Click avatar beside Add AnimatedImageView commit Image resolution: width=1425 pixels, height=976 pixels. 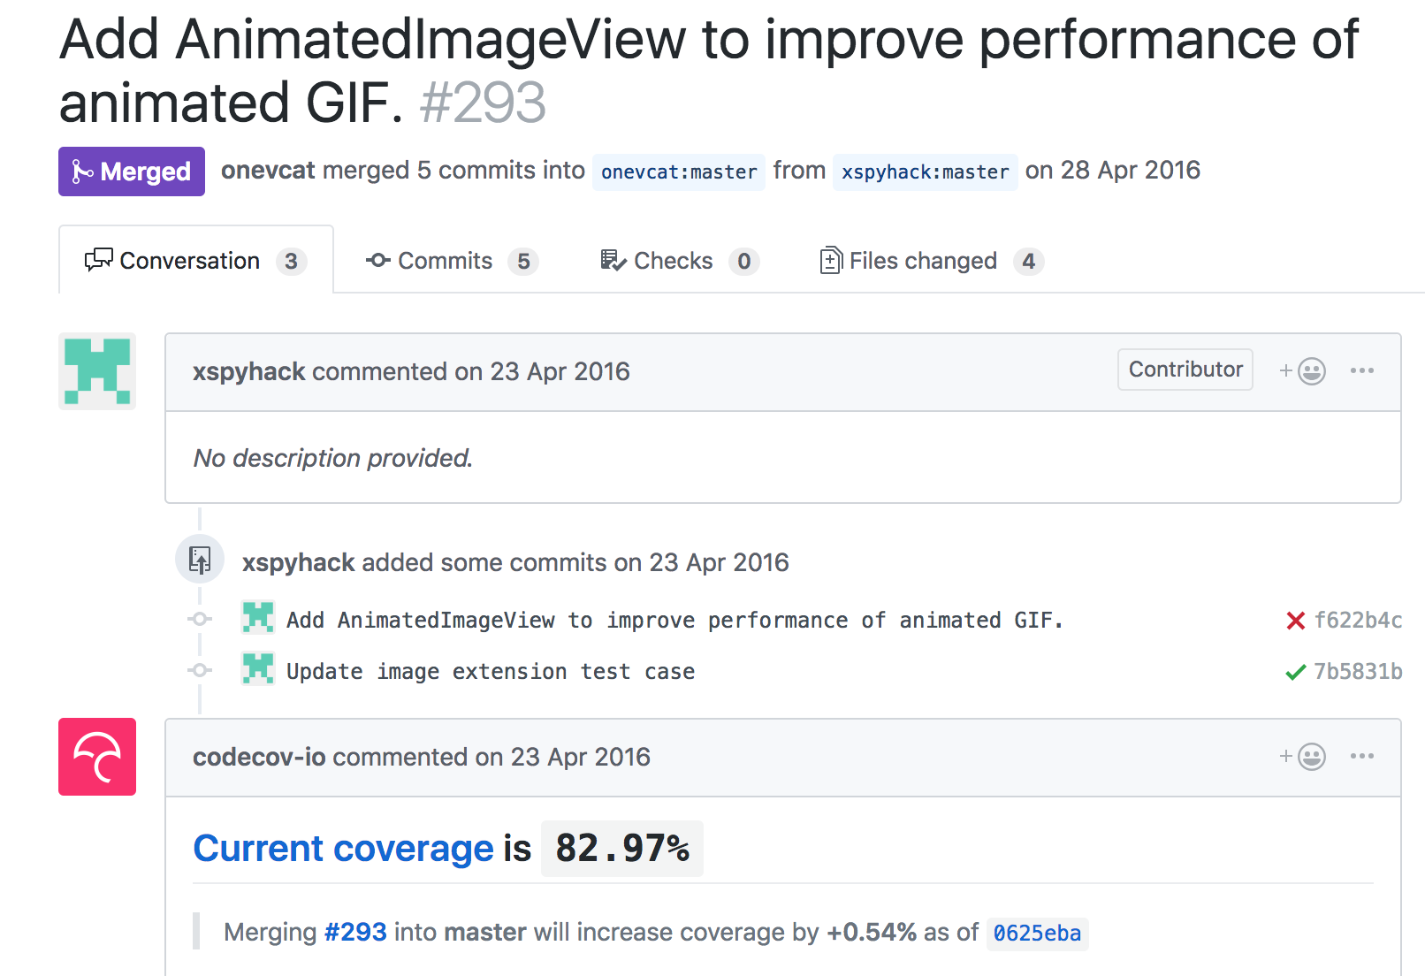258,617
